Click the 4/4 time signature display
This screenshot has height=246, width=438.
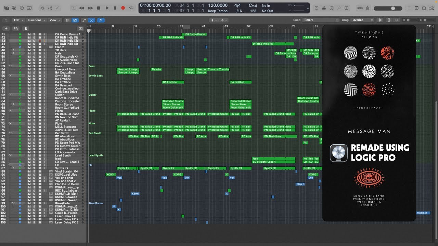[237, 5]
